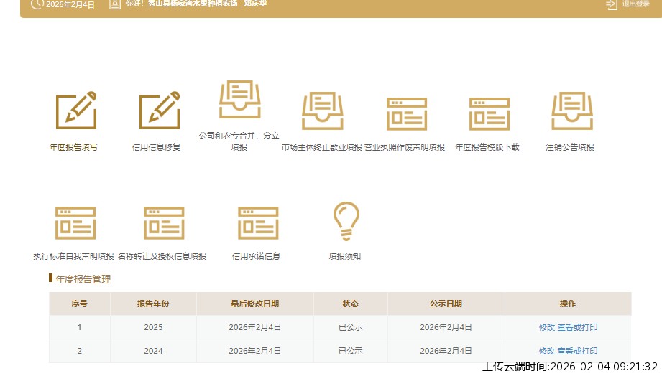Select 市场主体终止歇业填报 icon
This screenshot has height=376, width=662.
[322, 113]
